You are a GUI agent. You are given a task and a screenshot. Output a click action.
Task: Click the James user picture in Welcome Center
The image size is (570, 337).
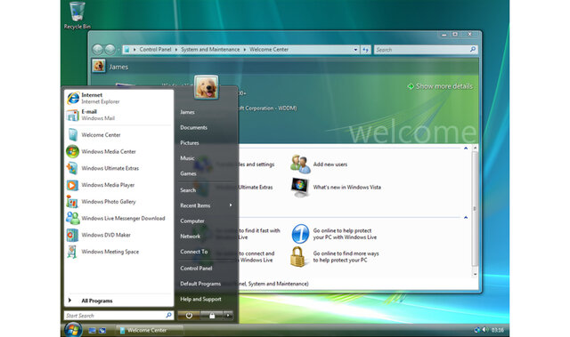[99, 67]
